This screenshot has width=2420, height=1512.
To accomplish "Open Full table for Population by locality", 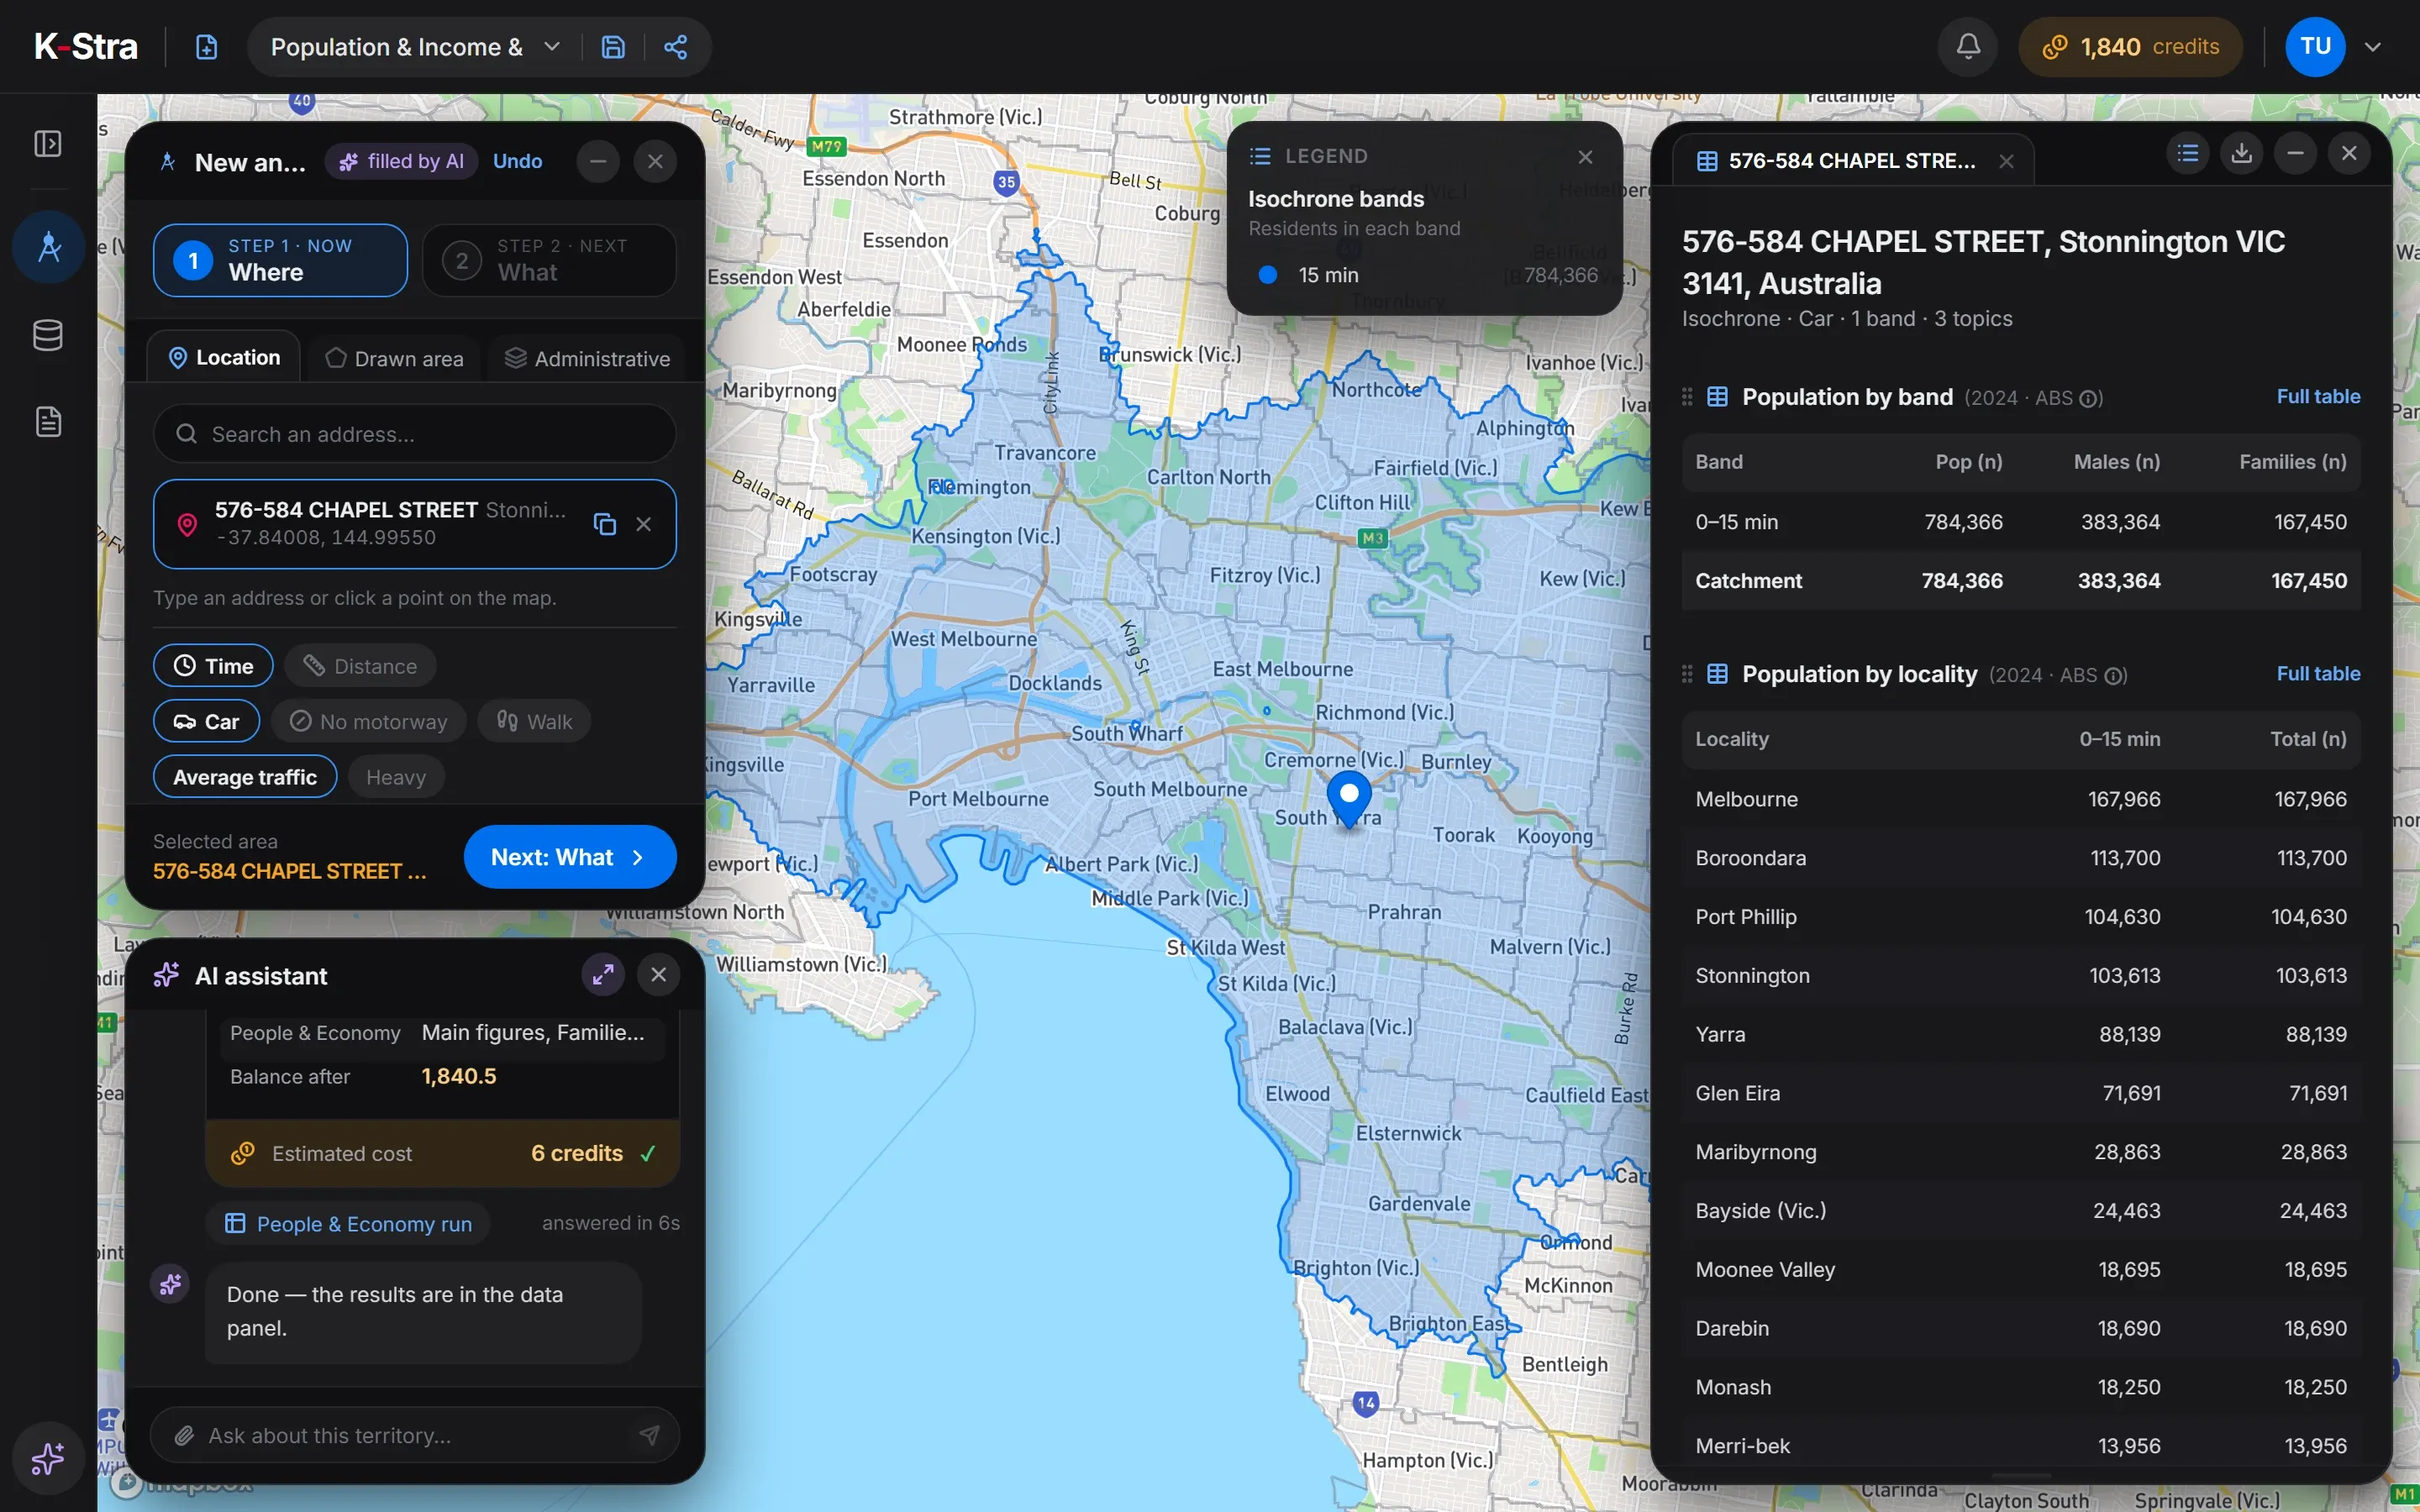I will tap(2317, 673).
